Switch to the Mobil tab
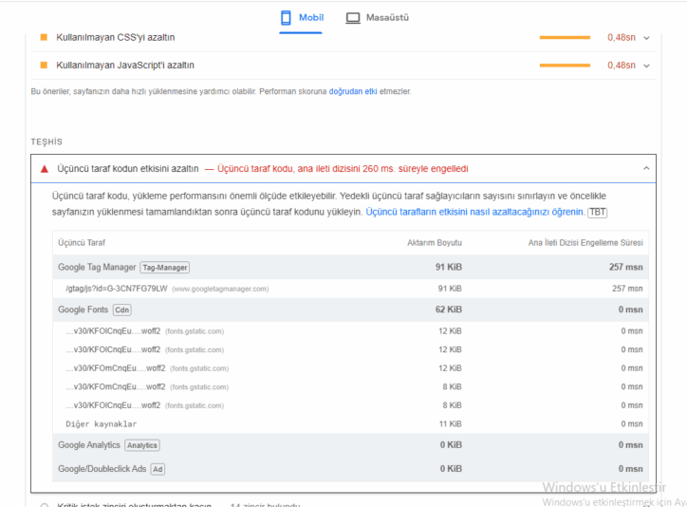 pyautogui.click(x=302, y=18)
